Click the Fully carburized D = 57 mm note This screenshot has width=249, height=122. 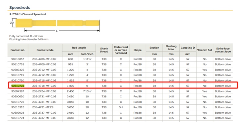(26, 36)
